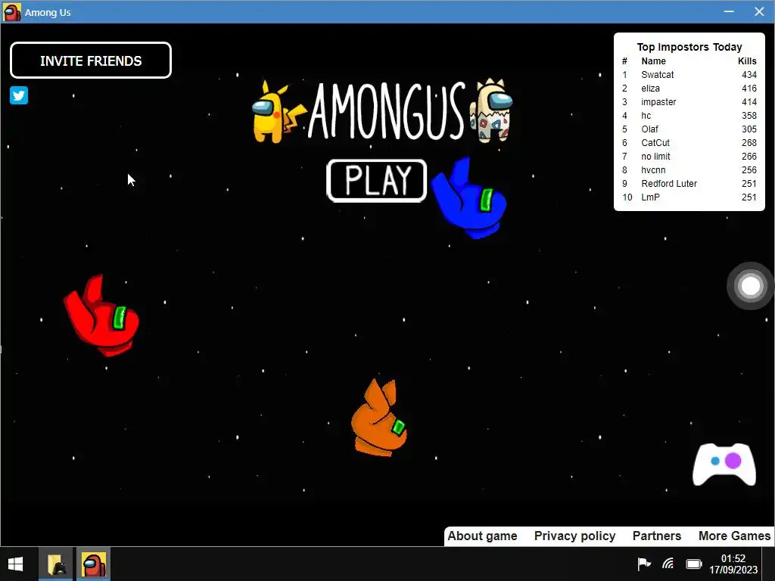Click kill count 305

click(x=749, y=129)
